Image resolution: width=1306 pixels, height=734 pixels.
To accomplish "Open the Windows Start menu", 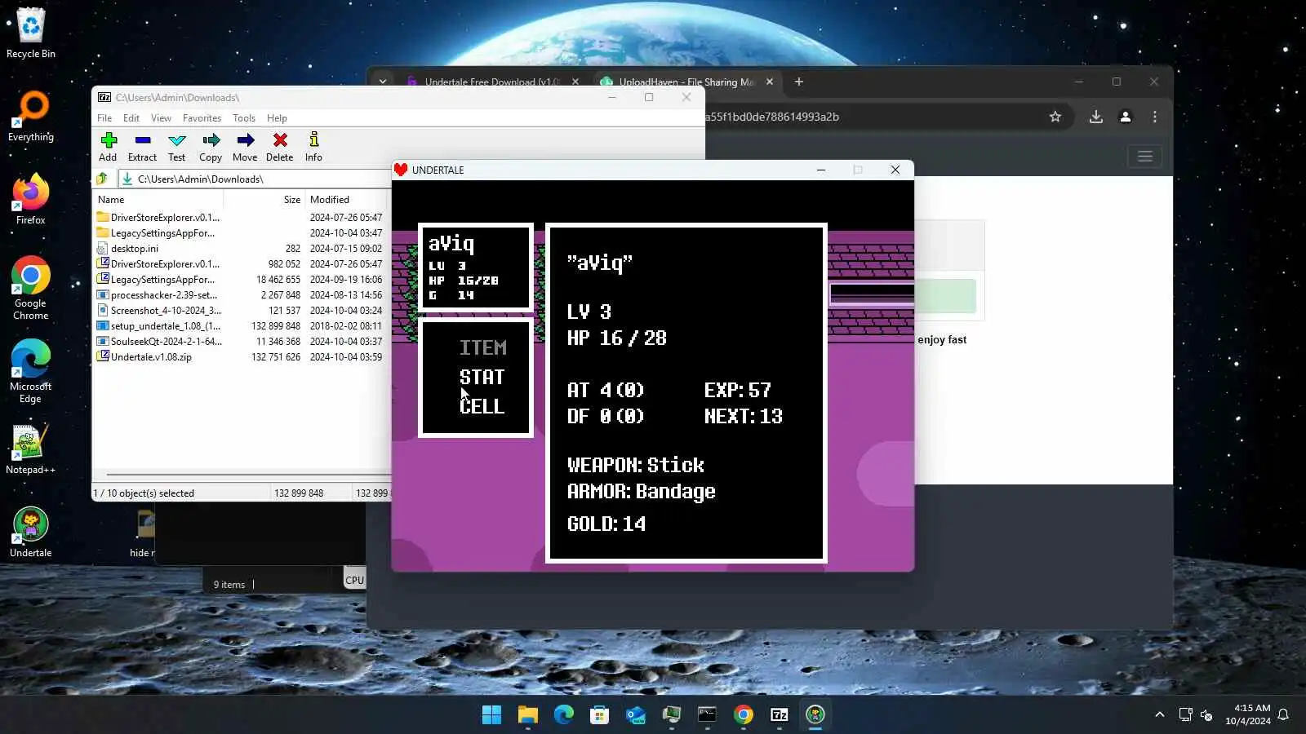I will pos(491,715).
